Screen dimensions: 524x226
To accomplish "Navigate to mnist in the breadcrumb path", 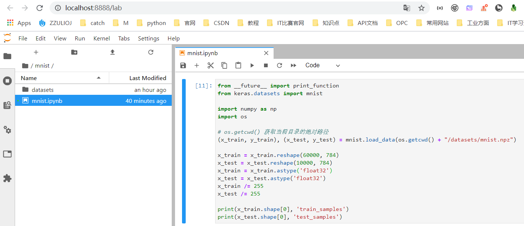I will (42, 66).
